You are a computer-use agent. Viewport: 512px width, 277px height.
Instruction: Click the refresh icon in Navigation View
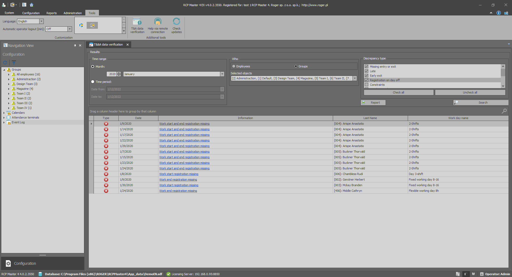click(x=5, y=63)
